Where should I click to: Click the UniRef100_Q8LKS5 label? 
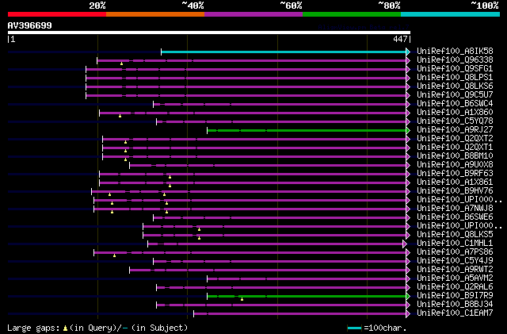(455, 235)
